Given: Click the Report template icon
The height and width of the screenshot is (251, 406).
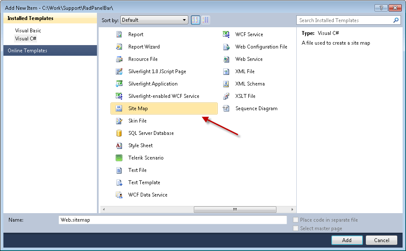Looking at the screenshot, I should point(119,34).
